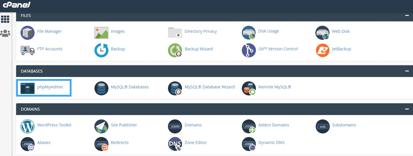
Task: Open the phpMyAdmin icon
Action: [x=28, y=88]
